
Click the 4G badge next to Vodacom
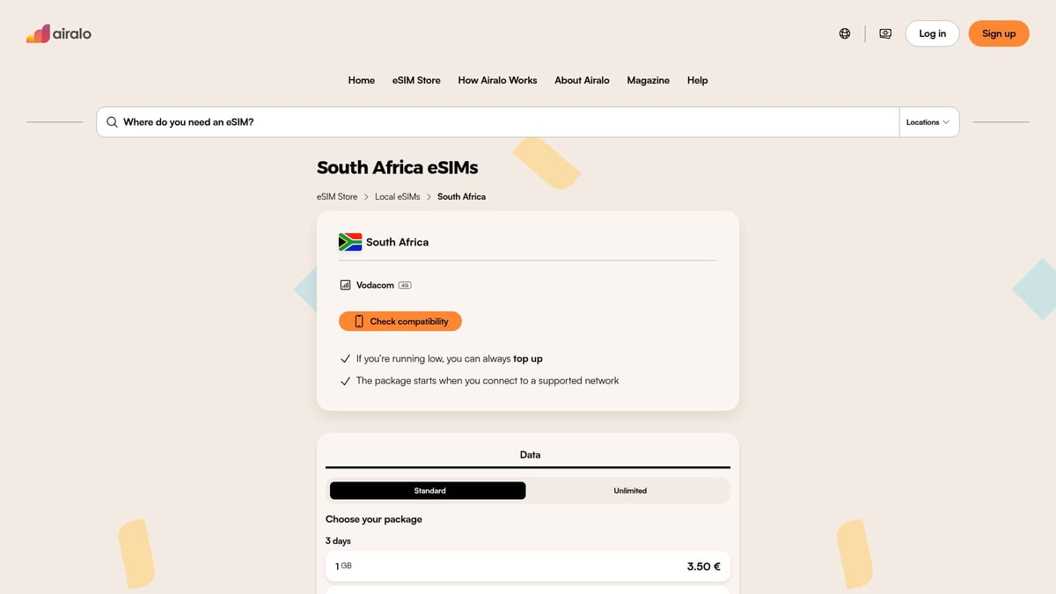tap(404, 284)
